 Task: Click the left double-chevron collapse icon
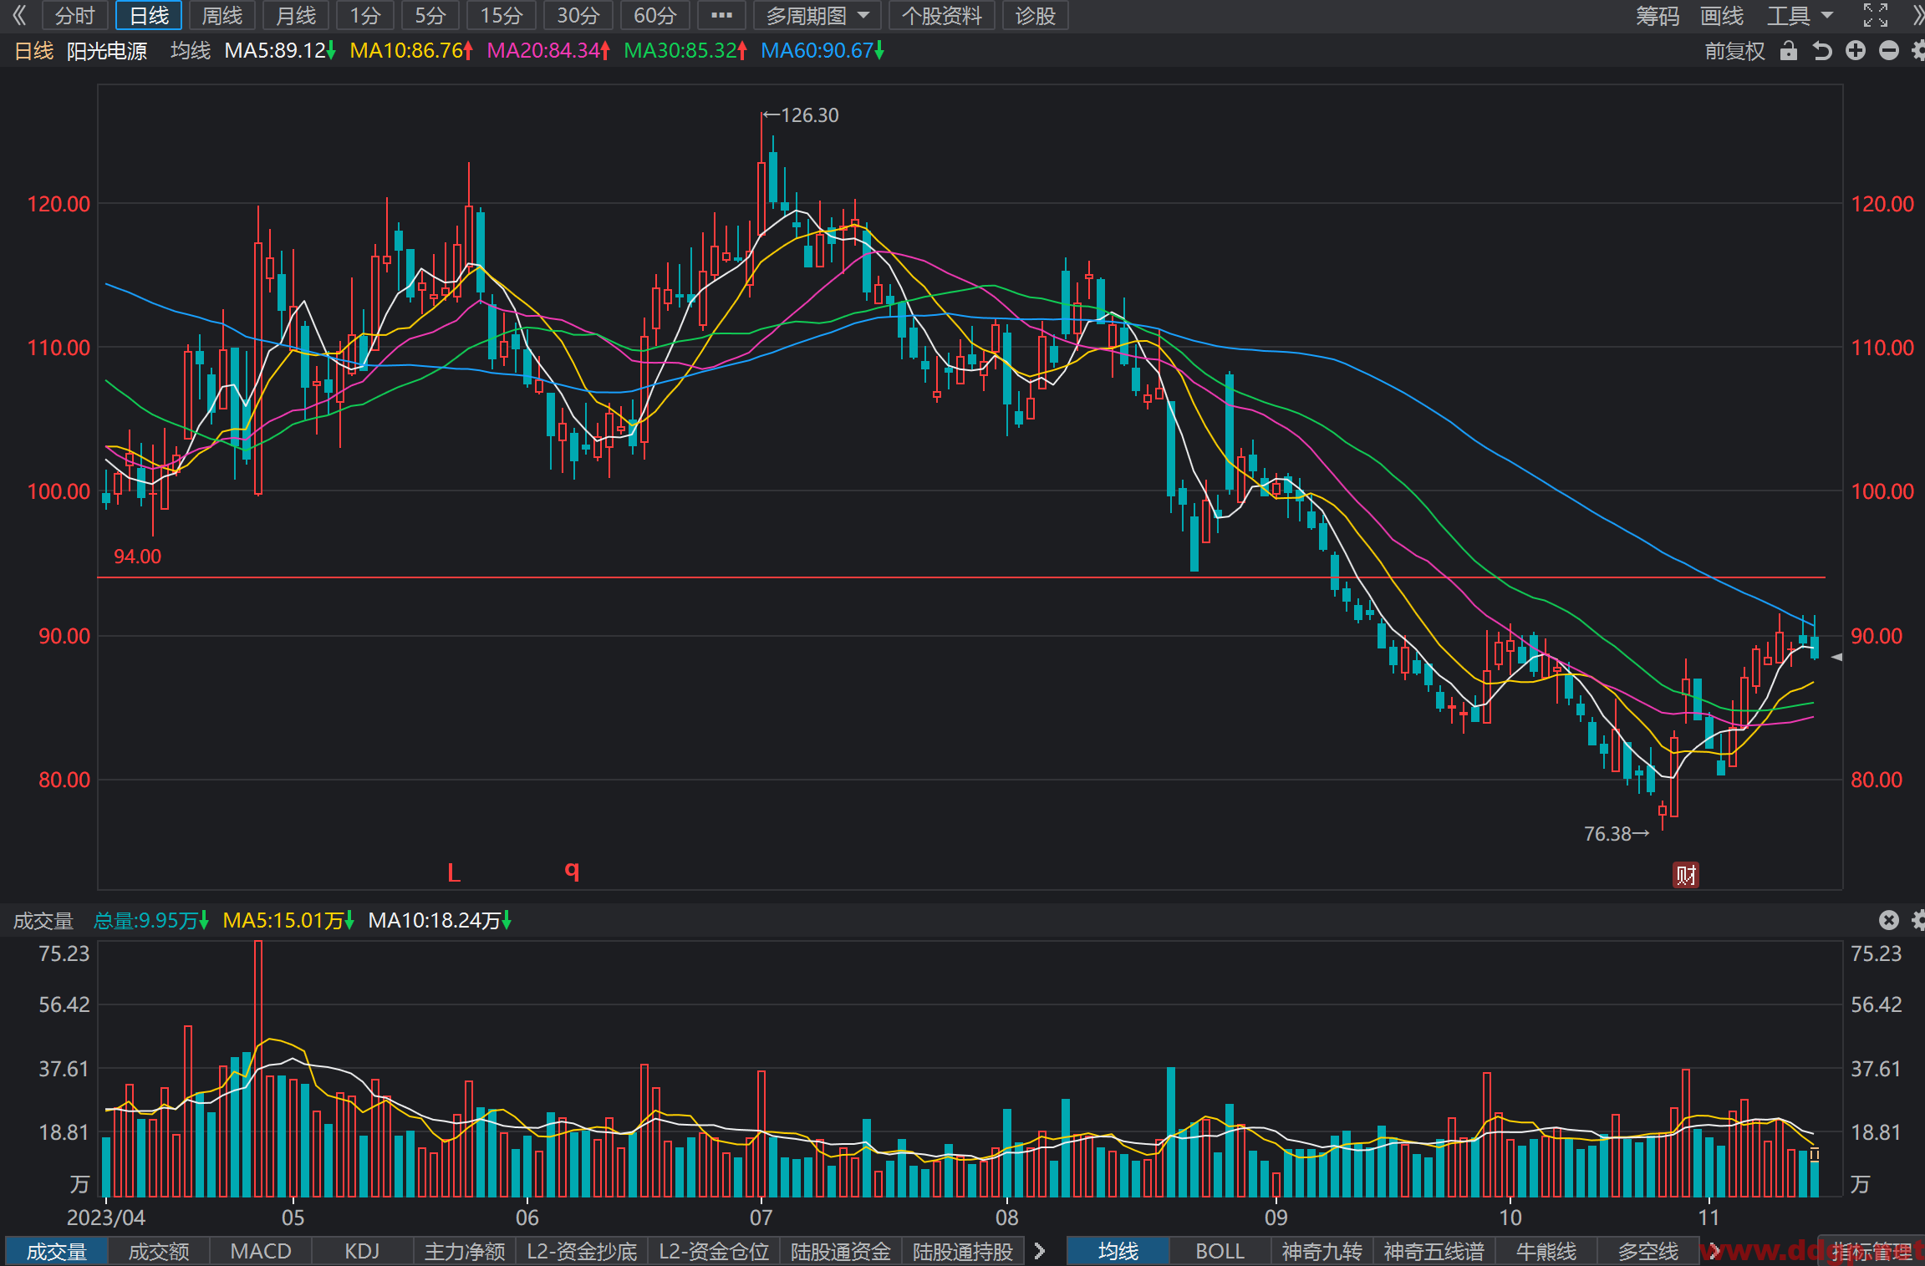click(19, 15)
